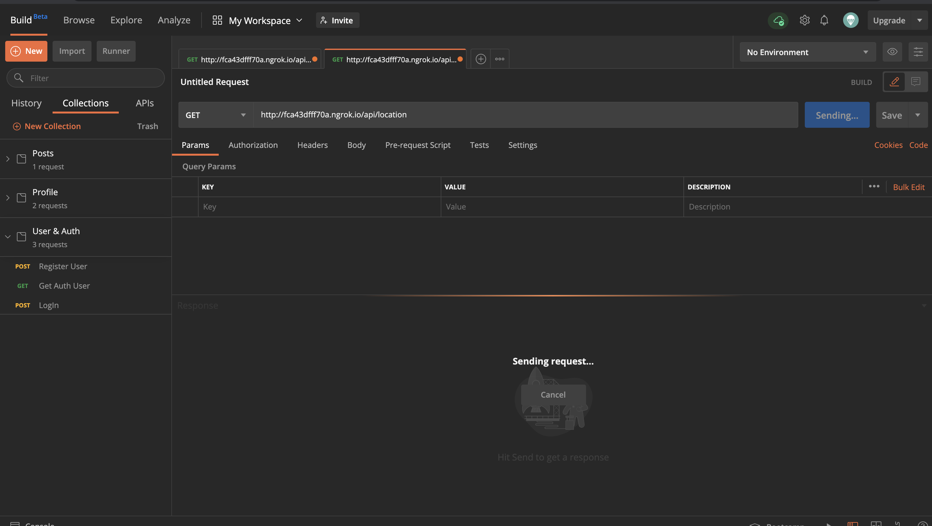932x526 pixels.
Task: Open environment quick look eye icon
Action: coord(892,52)
